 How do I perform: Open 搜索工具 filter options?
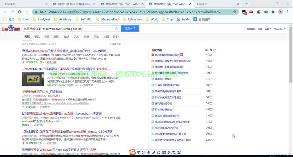pos(115,44)
